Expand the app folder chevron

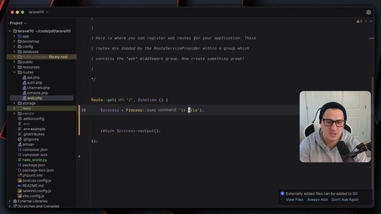14,36
